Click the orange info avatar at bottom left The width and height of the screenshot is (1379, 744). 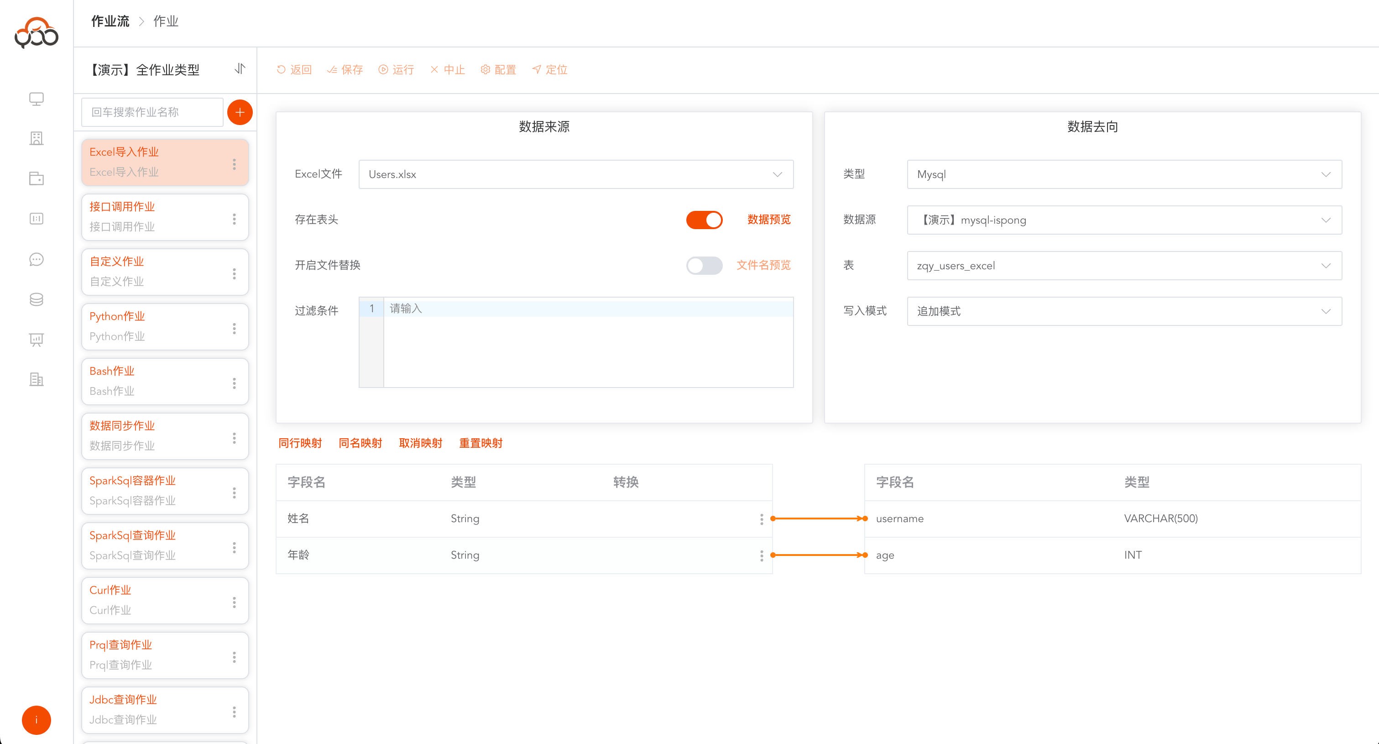click(x=37, y=719)
